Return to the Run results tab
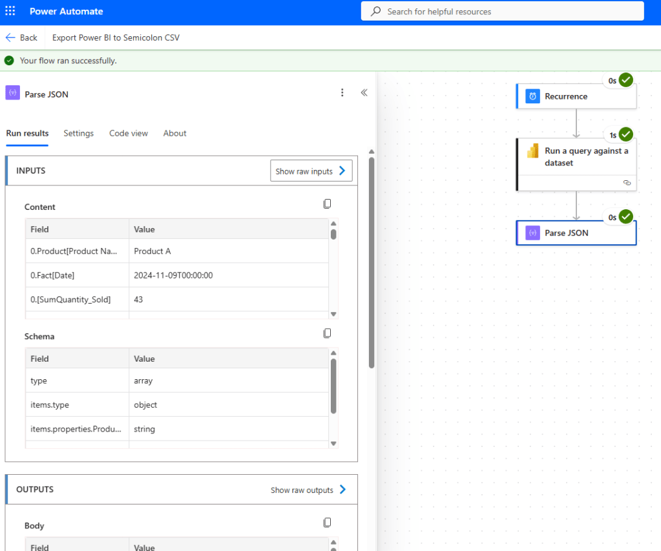 27,133
